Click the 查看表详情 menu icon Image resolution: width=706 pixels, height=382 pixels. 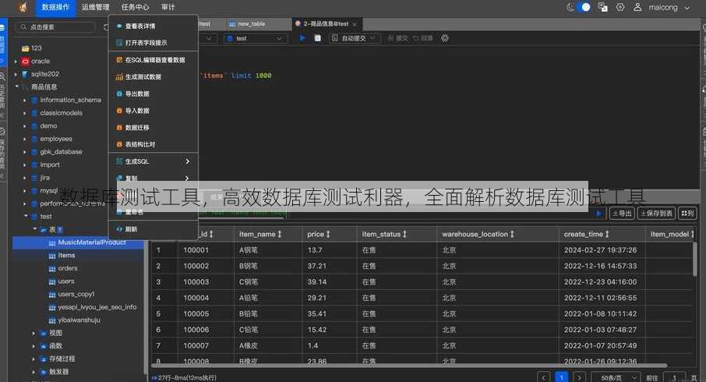pyautogui.click(x=119, y=27)
